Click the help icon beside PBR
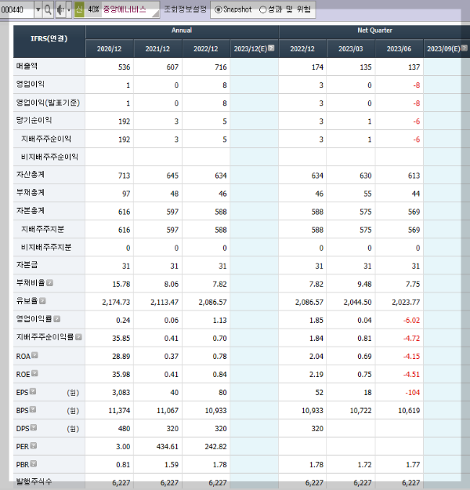 [34, 464]
